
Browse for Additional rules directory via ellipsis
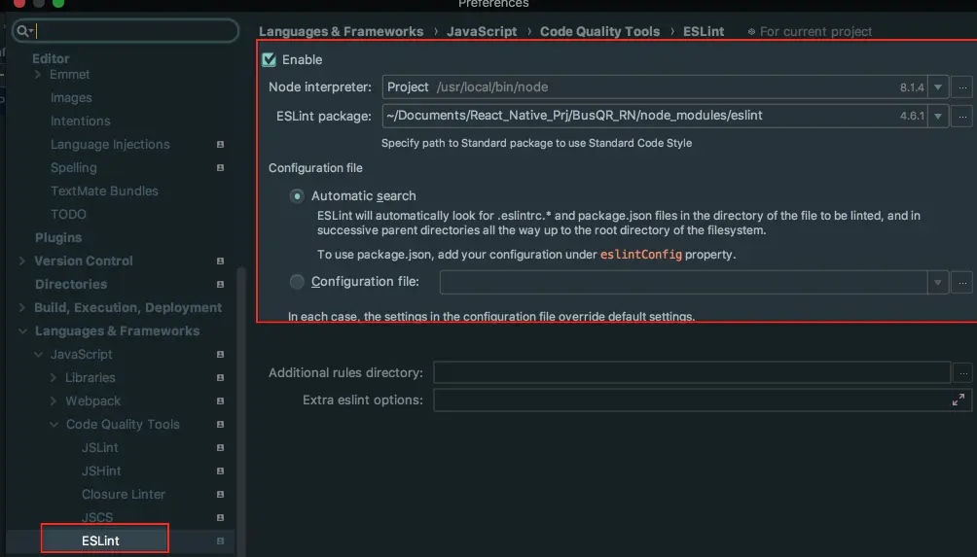[x=963, y=372]
